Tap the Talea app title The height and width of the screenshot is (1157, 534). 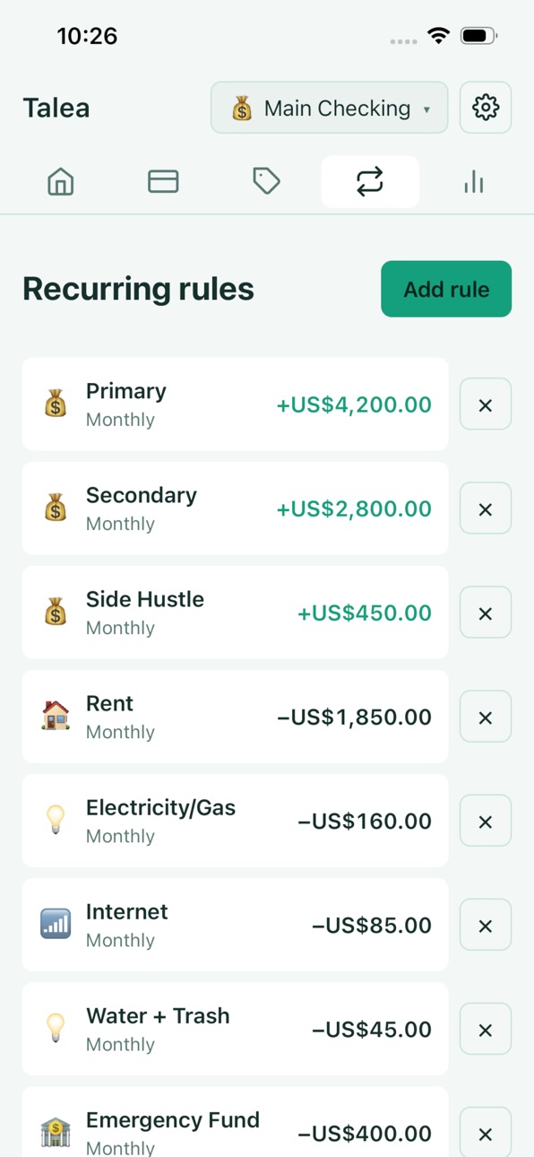tap(56, 108)
